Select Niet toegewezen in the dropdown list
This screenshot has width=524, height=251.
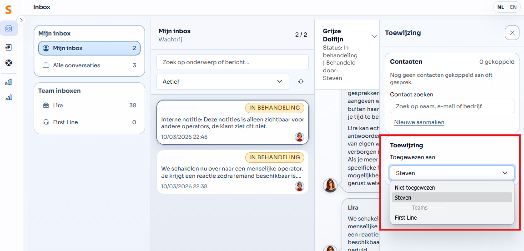click(452, 188)
